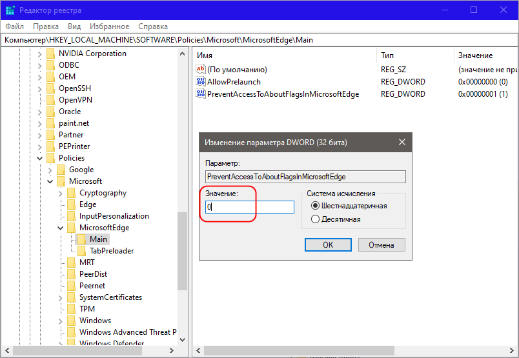
Task: Expand the Windows key under Microsoft
Action: (x=60, y=321)
